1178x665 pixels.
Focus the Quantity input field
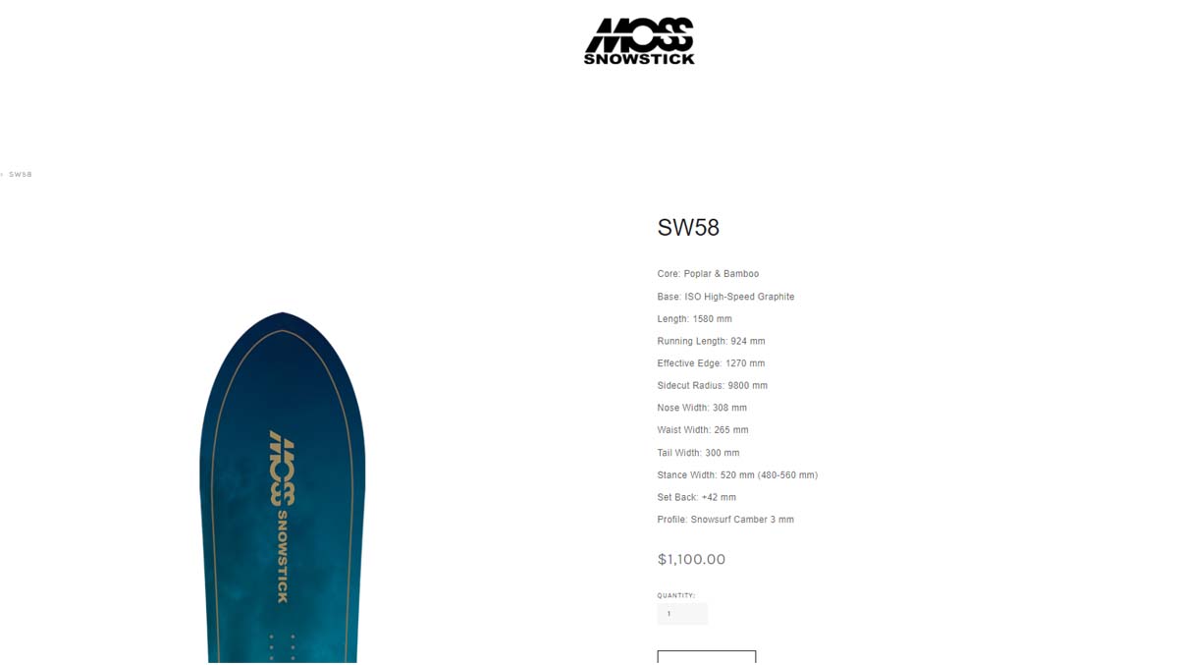pos(682,614)
